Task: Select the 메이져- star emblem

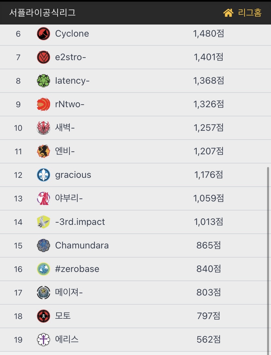Action: [x=44, y=293]
